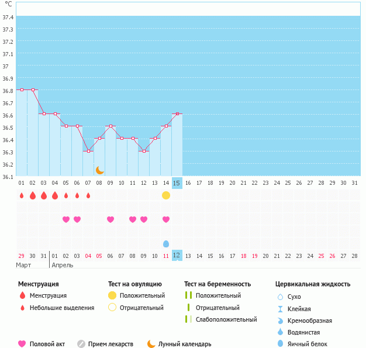Viewport: 366px width, 348px height.
Task: Select the yellow positive ovulation marker on day 14
Action: pyautogui.click(x=166, y=195)
